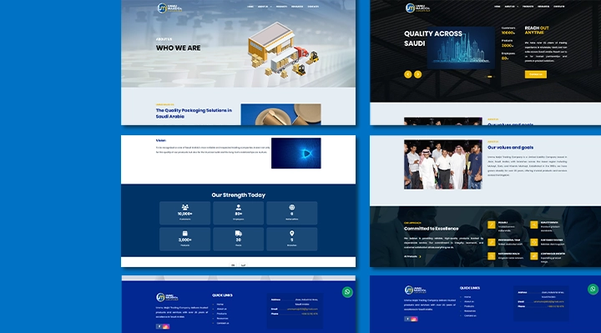Screen dimensions: 601x333
Task: Click the Products quick link in the right footer
Action: [x=469, y=306]
